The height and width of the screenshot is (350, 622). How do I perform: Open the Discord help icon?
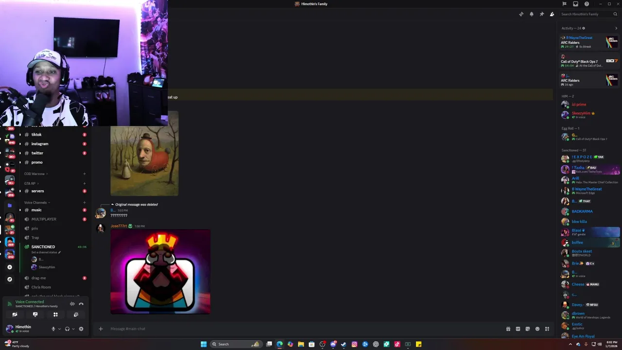pos(587,4)
